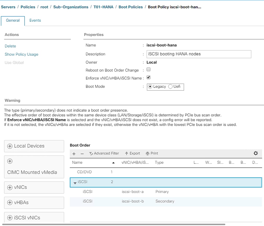Uncheck Enforce vNIC/vHBA/iSCSI Name checkbox
The width and height of the screenshot is (264, 226).
(149, 78)
